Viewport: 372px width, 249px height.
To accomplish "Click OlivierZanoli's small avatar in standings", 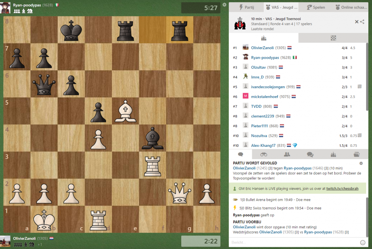I will [246, 47].
